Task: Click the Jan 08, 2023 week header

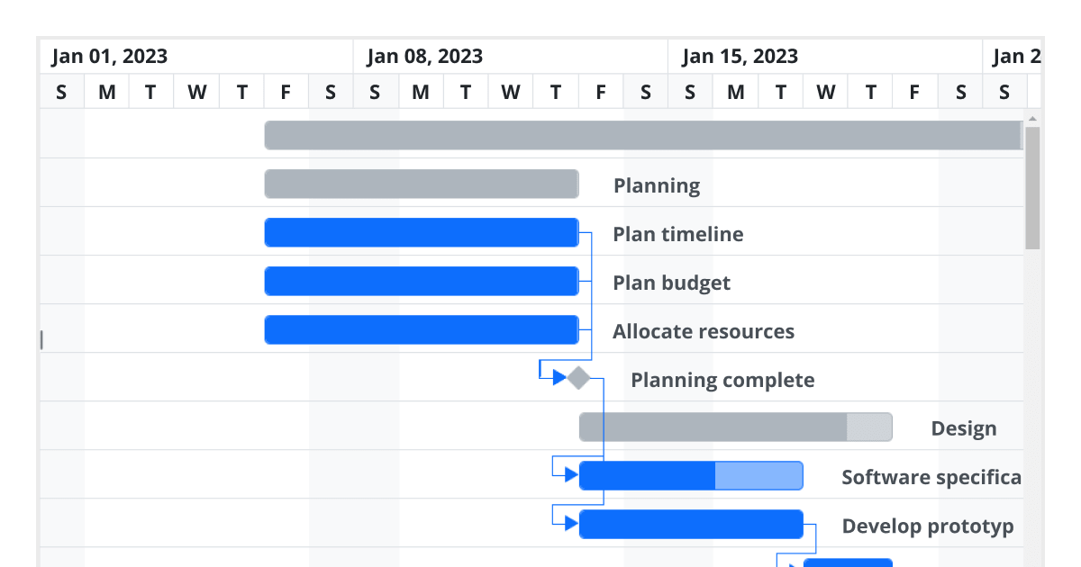Action: pyautogui.click(x=425, y=57)
